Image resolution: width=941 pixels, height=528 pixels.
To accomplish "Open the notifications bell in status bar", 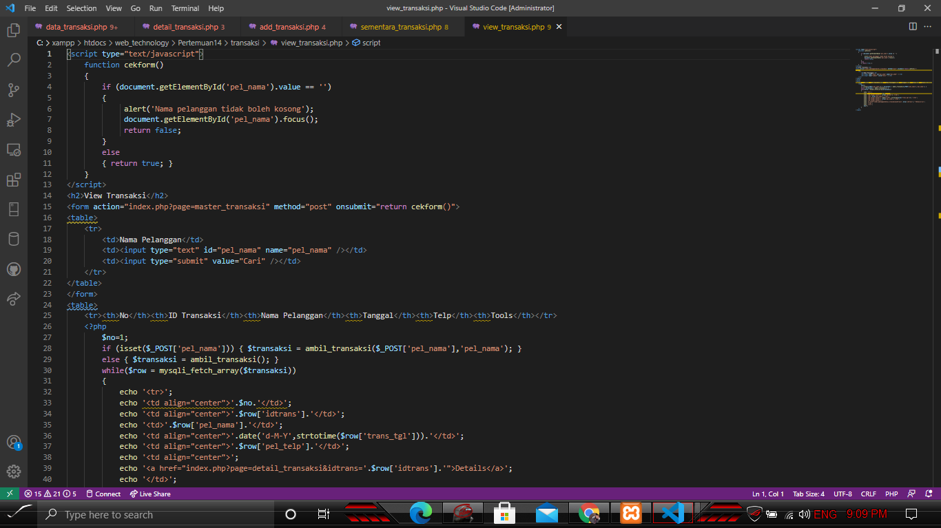I will pos(929,494).
